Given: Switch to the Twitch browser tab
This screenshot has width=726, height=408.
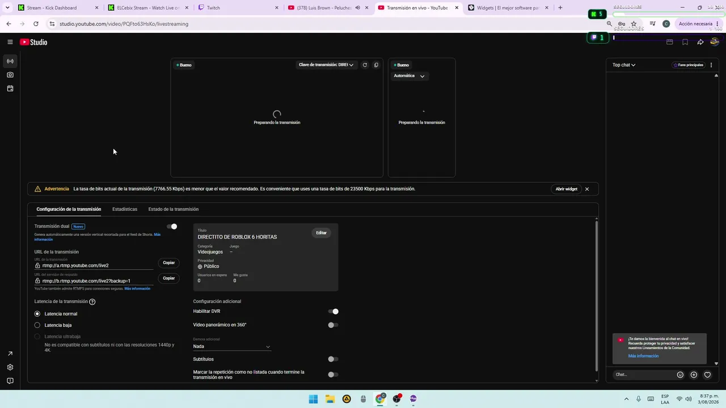Looking at the screenshot, I should click(238, 8).
